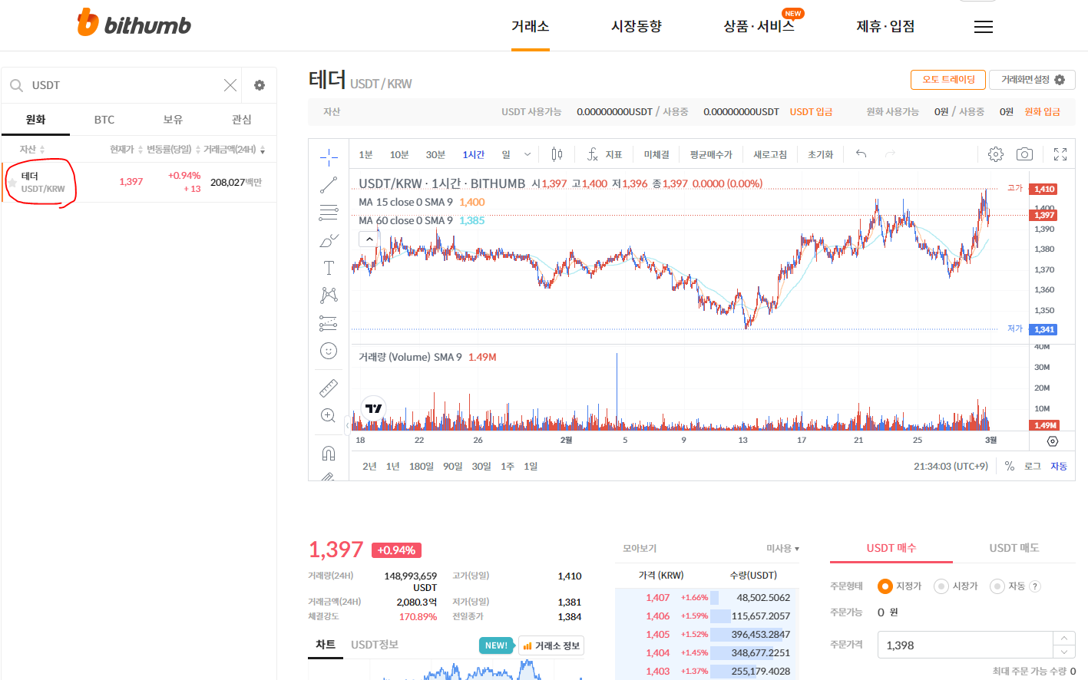Switch to the 보유 holdings tab
1088x680 pixels.
(173, 120)
